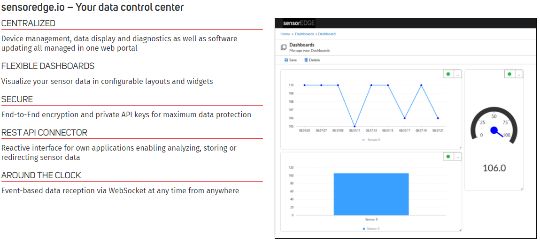
Task: Click the SECURE heading
Action: [x=17, y=99]
